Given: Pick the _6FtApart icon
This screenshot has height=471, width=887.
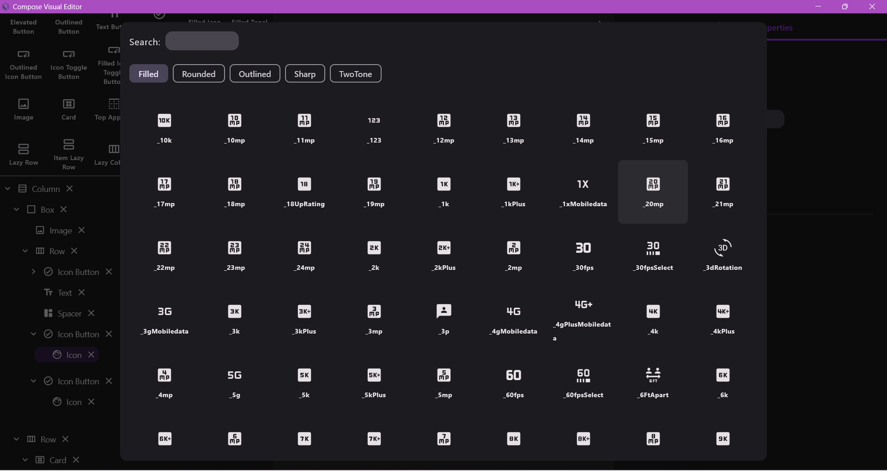Looking at the screenshot, I should [x=653, y=382].
